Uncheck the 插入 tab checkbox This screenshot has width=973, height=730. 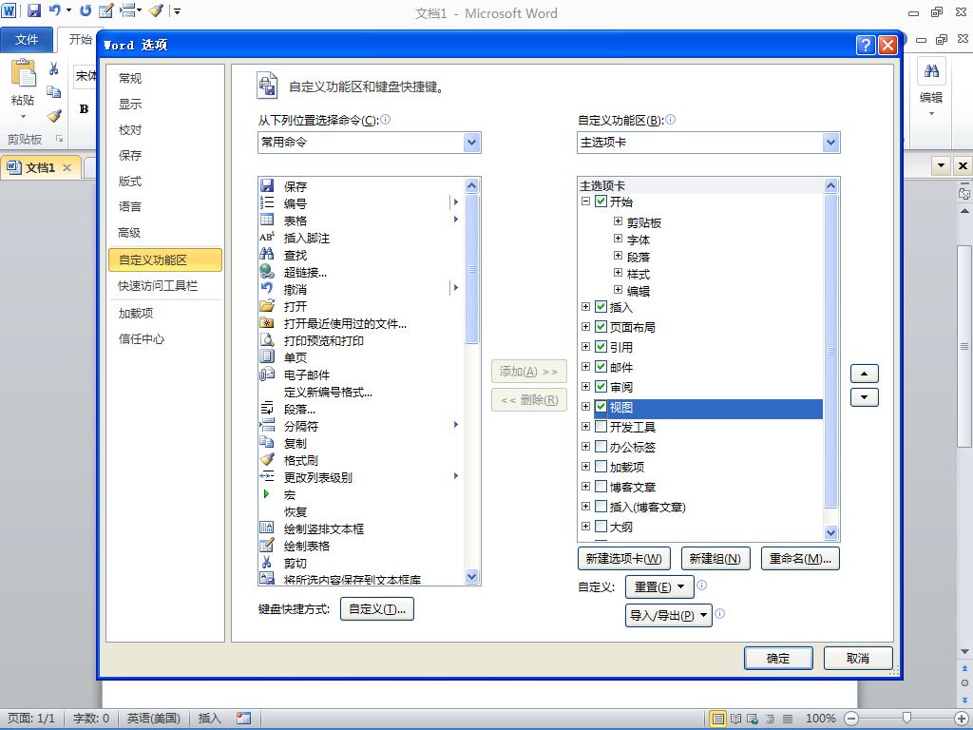click(601, 307)
